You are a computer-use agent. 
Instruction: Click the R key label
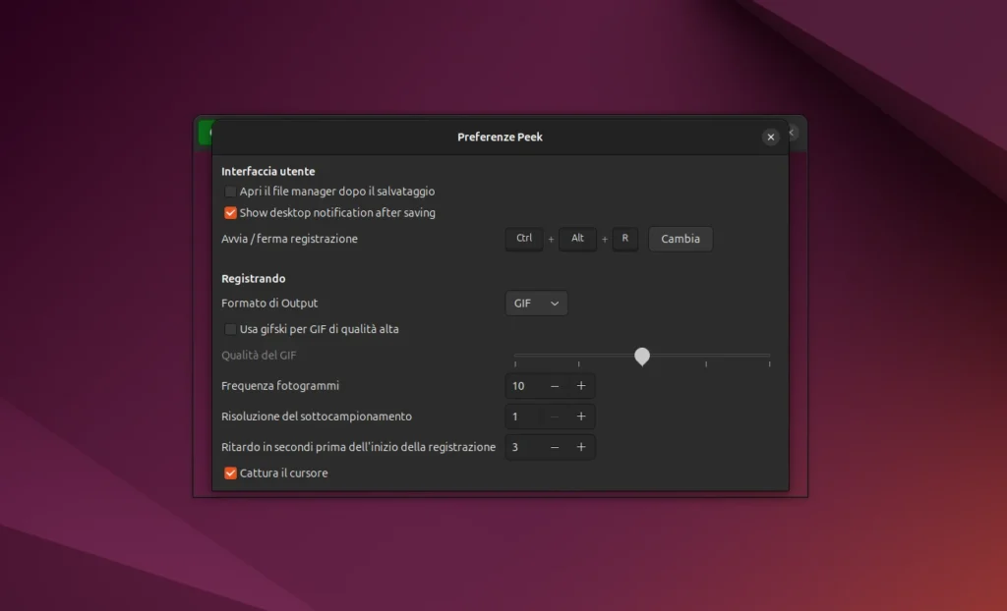click(624, 238)
